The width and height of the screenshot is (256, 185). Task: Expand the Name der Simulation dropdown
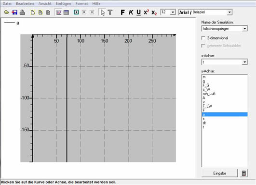[244, 29]
